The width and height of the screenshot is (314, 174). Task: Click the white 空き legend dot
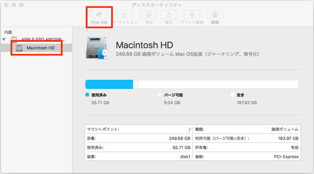point(232,95)
